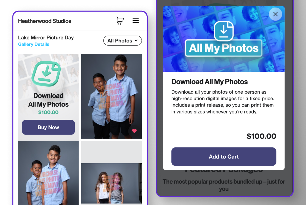306x205 pixels.
Task: Open the shopping cart icon
Action: tap(120, 21)
